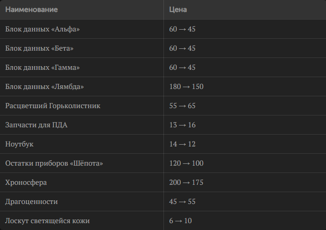Select the Блок данных «Альфа» row name
326x230 pixels.
click(x=42, y=29)
